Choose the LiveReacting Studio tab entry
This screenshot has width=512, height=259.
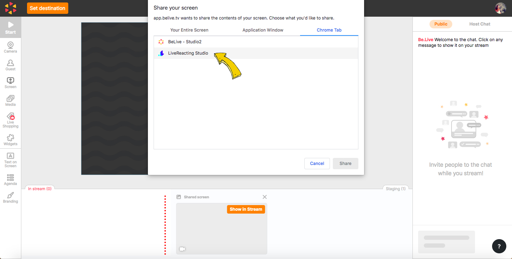[256, 53]
